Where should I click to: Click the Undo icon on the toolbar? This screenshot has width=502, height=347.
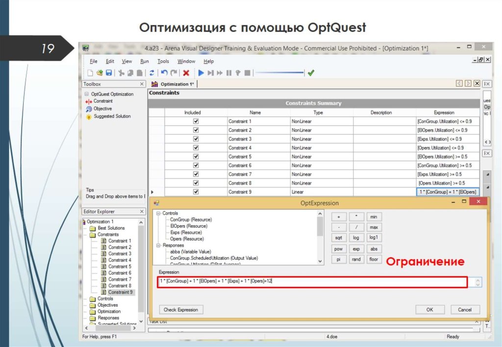(163, 73)
